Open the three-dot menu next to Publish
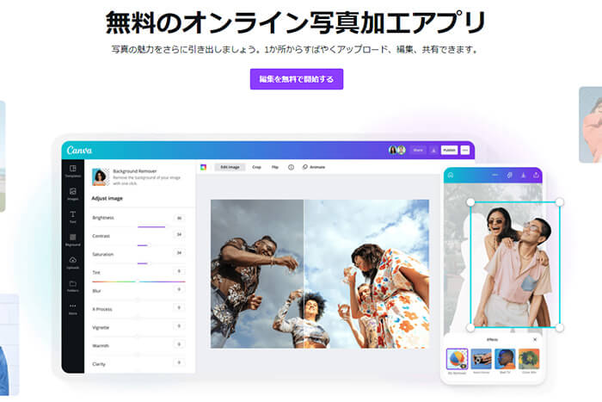 click(466, 150)
